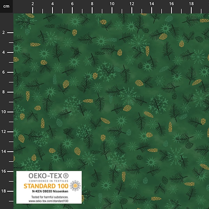209x209 pixels.
Task: Click the 10 mark on top ruler
Action: 112,3
